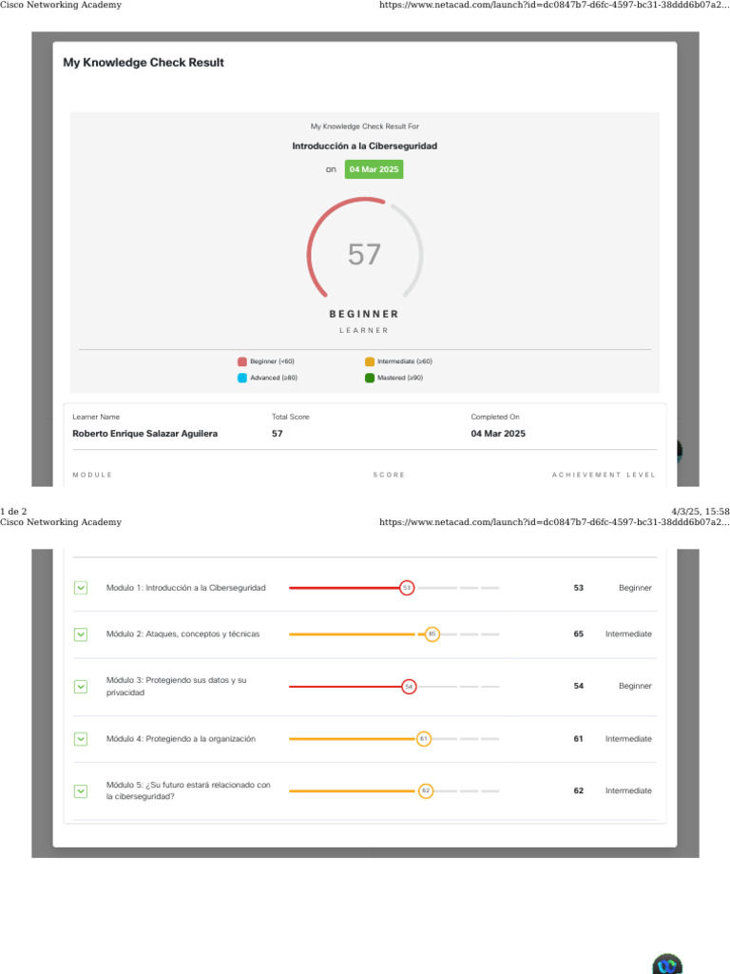Expand Módulo 4 Protegiendo a la organización row

81,738
